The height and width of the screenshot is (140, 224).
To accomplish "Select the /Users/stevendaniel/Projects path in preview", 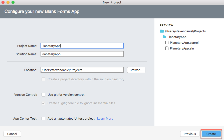I will pyautogui.click(x=185, y=31).
